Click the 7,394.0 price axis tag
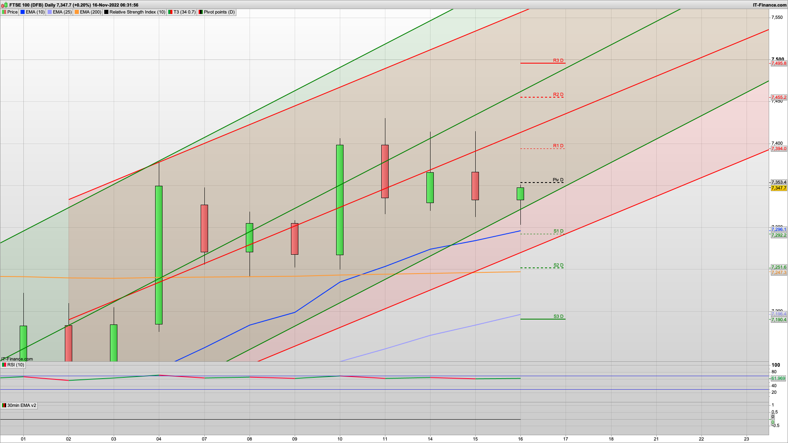The width and height of the screenshot is (788, 443). (779, 148)
